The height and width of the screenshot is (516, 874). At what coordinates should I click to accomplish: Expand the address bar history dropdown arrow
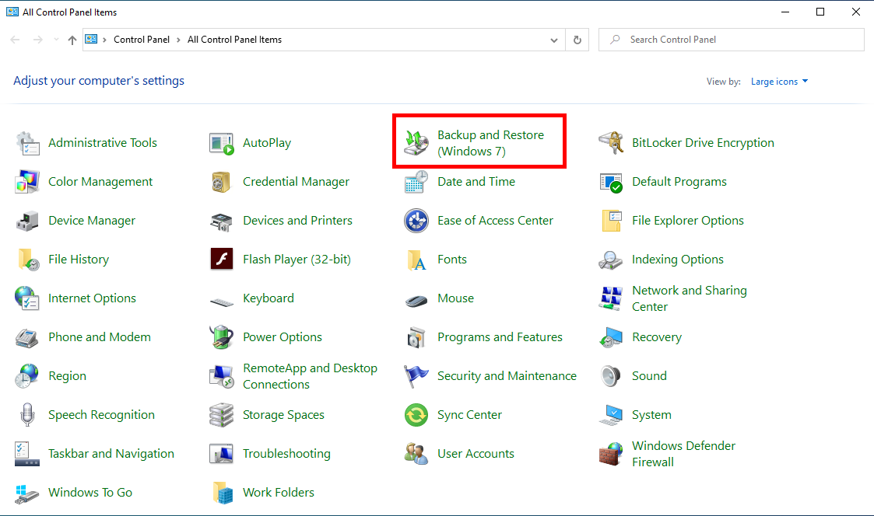[554, 40]
